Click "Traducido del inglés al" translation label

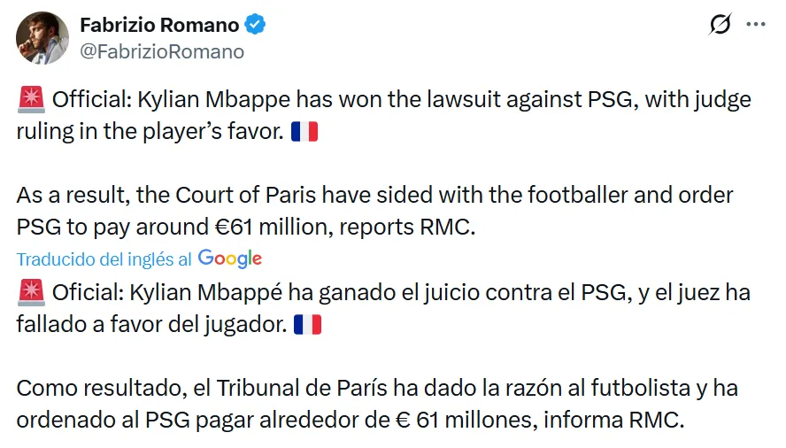(104, 259)
